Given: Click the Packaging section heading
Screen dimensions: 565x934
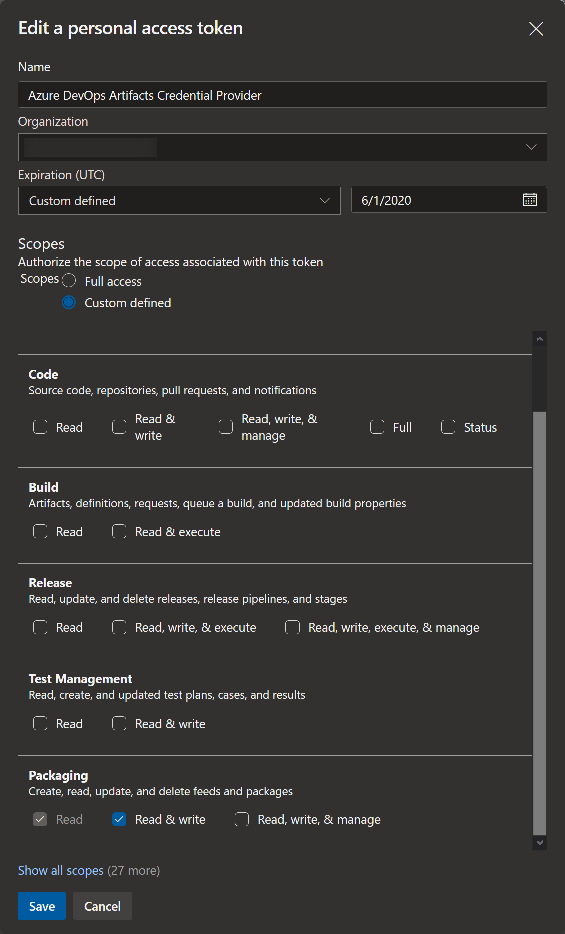Looking at the screenshot, I should coord(58,775).
